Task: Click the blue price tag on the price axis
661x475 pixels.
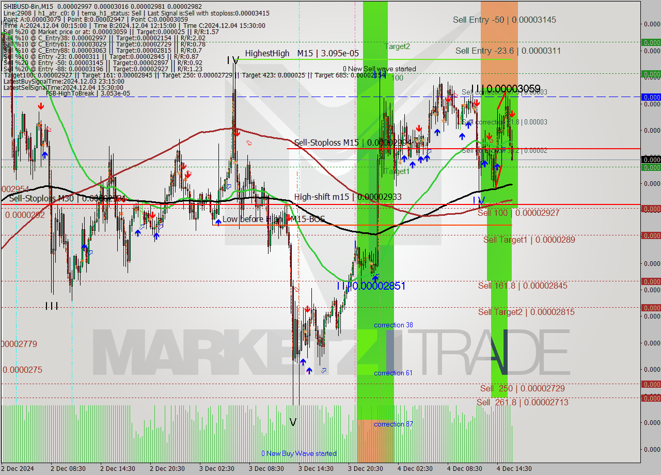Action: point(651,97)
